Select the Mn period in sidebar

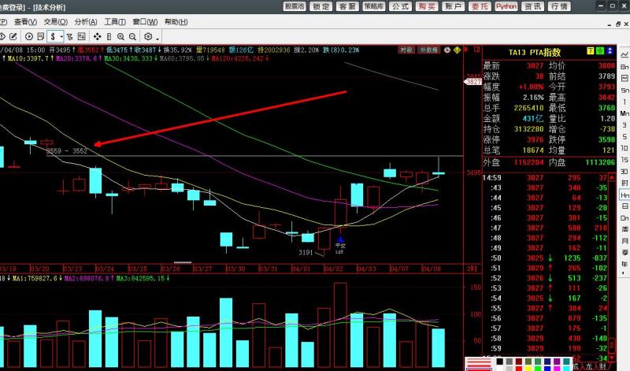point(624,113)
